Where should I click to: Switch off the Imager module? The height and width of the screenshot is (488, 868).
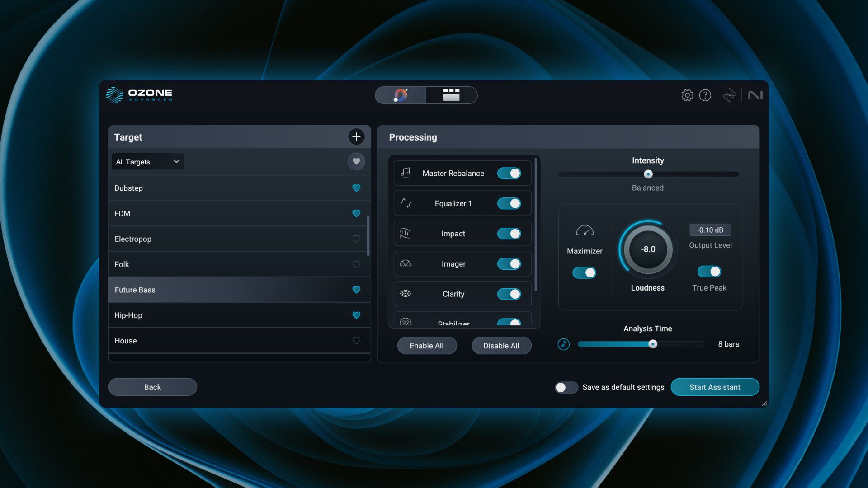coord(509,264)
